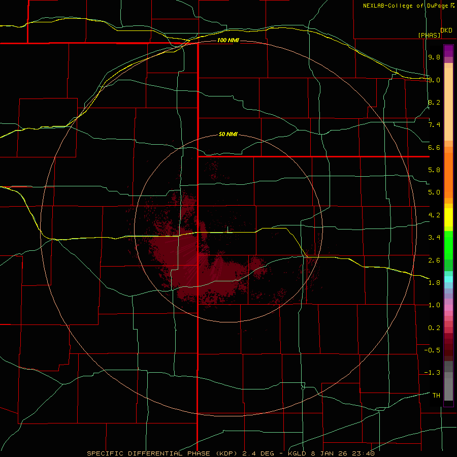This screenshot has height=457, width=457.
Task: Click the radar site tick at ring center
Action: click(227, 230)
